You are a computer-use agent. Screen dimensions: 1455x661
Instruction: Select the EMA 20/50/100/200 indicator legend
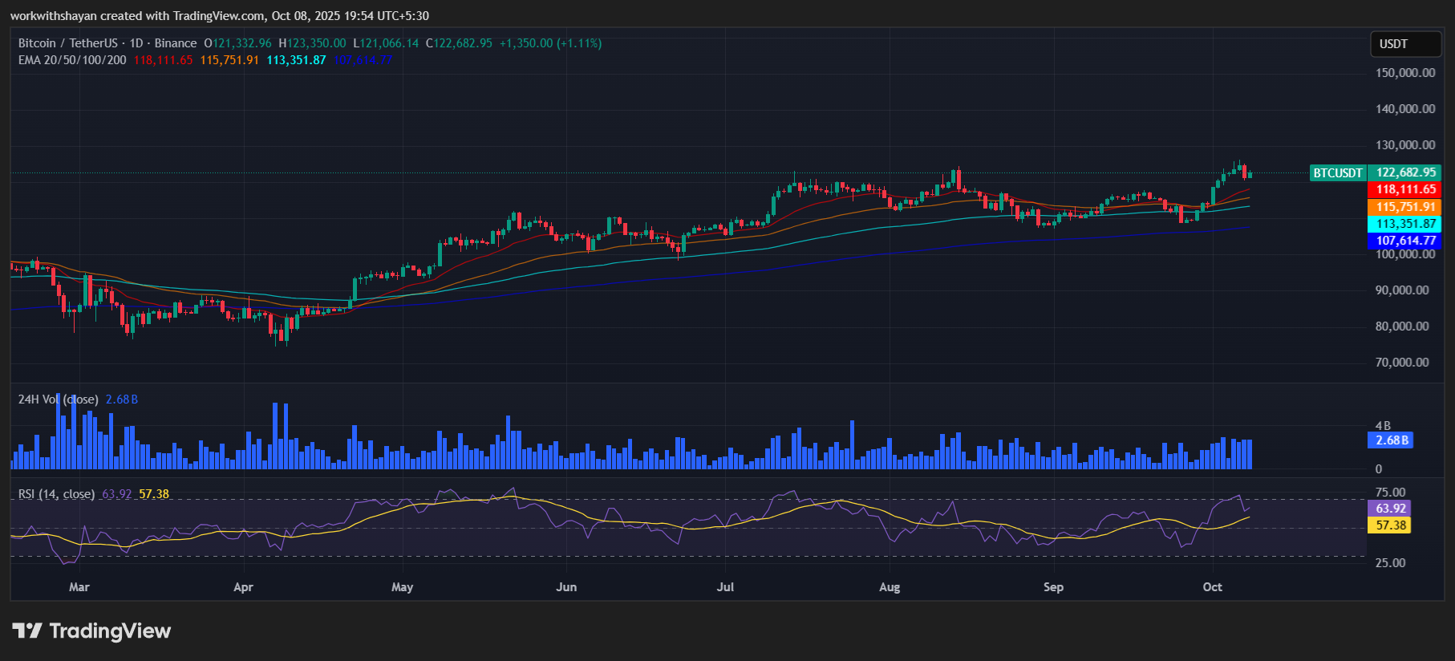[x=72, y=60]
